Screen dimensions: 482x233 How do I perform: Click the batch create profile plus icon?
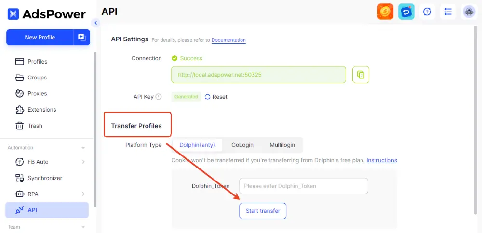[82, 37]
